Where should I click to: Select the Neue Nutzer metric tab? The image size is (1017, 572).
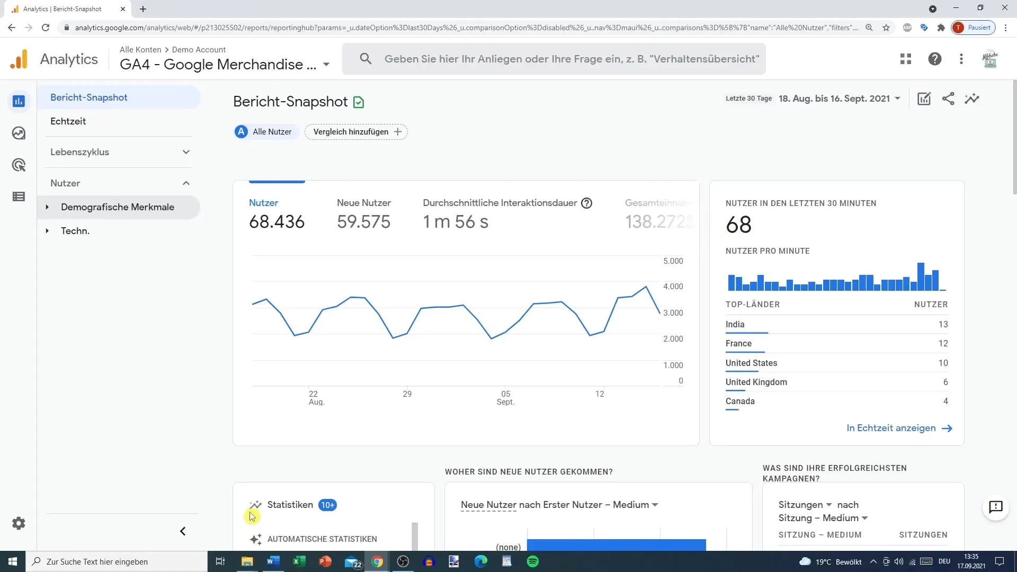tap(364, 215)
